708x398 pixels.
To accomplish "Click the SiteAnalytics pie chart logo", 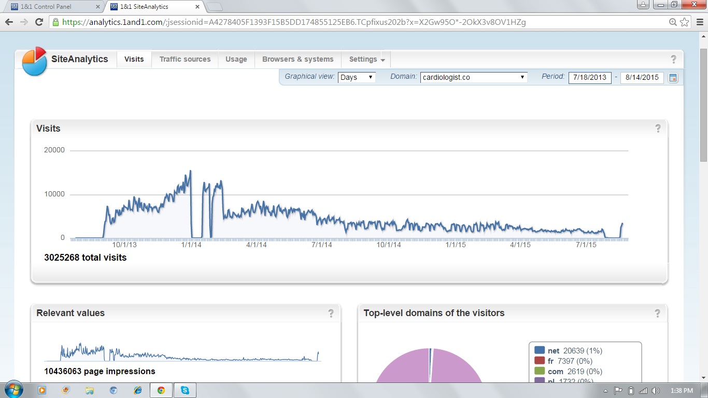I will pyautogui.click(x=34, y=61).
